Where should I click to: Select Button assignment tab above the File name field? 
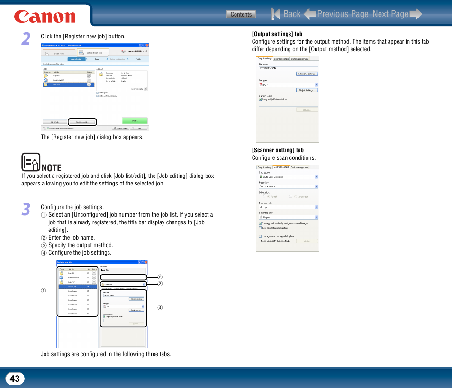(x=300, y=59)
